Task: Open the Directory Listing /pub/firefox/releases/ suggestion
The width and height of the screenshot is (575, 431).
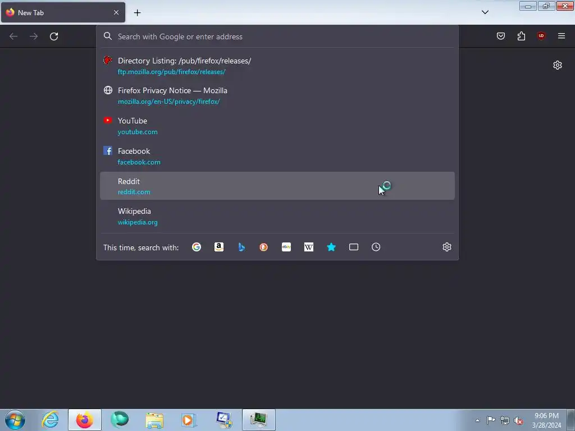Action: [277, 66]
